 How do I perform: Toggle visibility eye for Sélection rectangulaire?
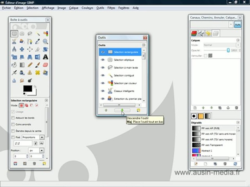[103, 52]
